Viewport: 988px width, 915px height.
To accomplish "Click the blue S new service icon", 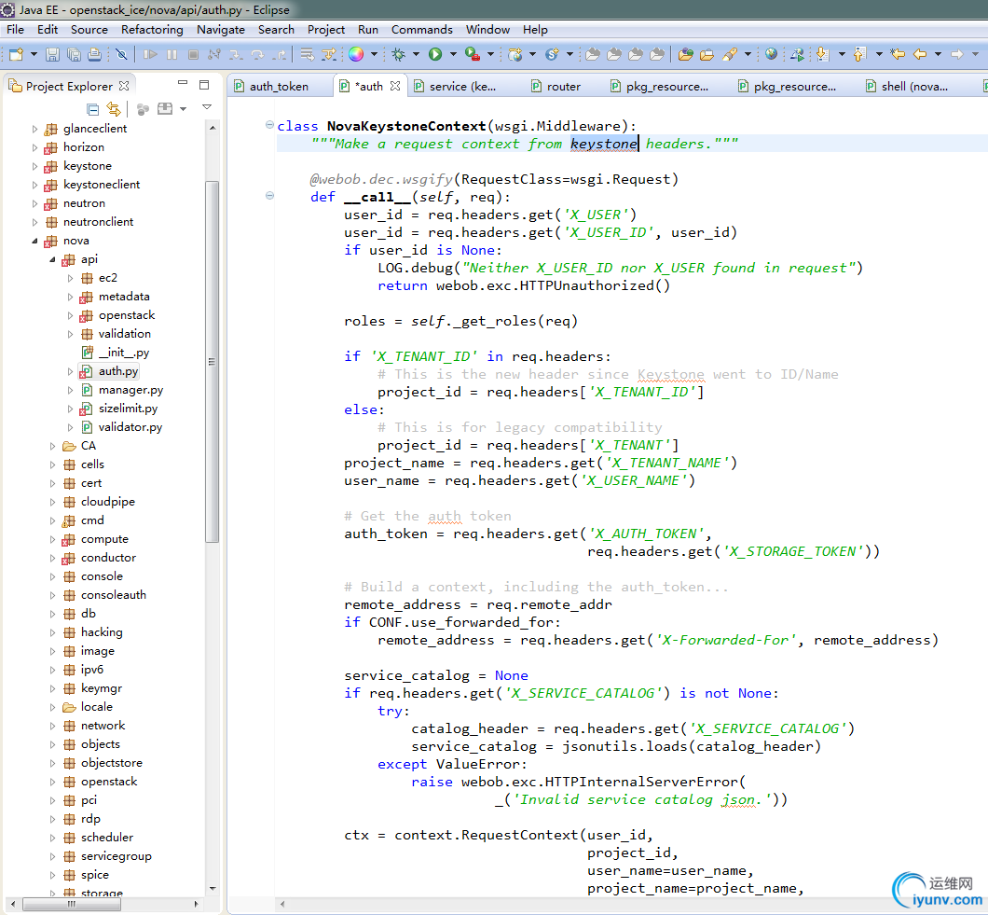I will 552,54.
